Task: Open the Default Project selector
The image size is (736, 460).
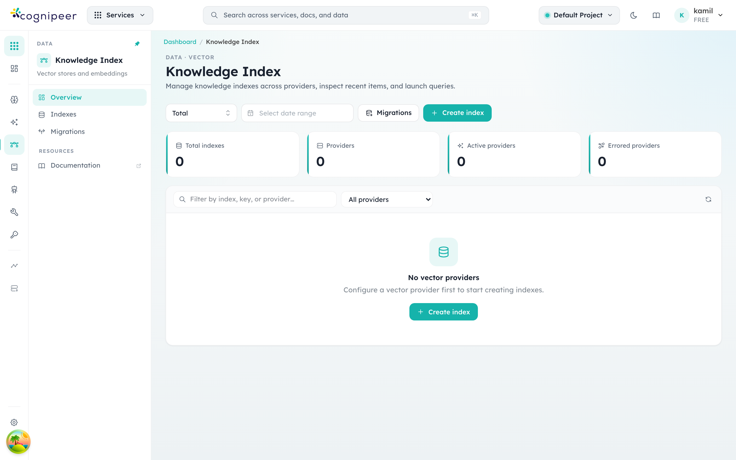Action: tap(579, 15)
